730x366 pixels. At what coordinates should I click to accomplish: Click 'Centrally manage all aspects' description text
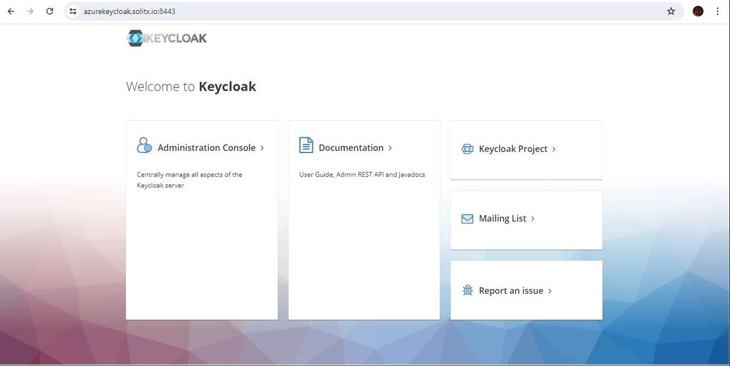(189, 180)
